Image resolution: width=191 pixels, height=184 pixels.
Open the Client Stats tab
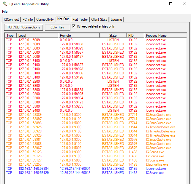(99, 20)
